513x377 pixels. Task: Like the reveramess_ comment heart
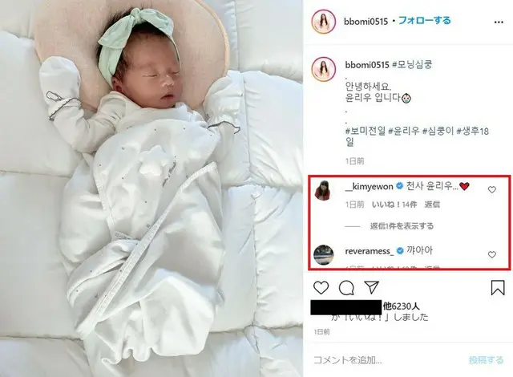point(492,254)
